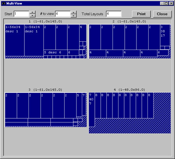Click the Multi-View title bar app icon
This screenshot has height=159, width=175.
tap(3, 4)
